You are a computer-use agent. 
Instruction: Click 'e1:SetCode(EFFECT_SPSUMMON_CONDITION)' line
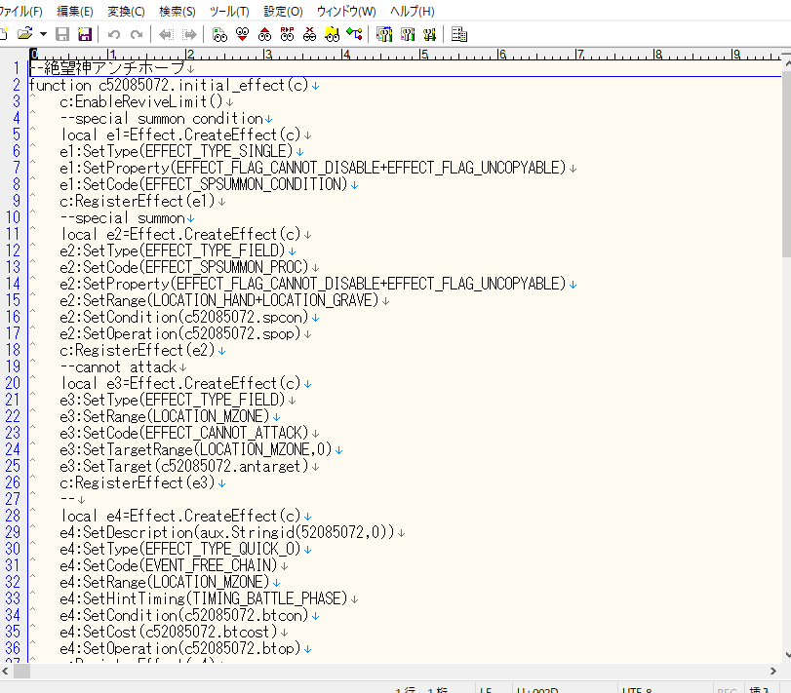click(x=204, y=184)
